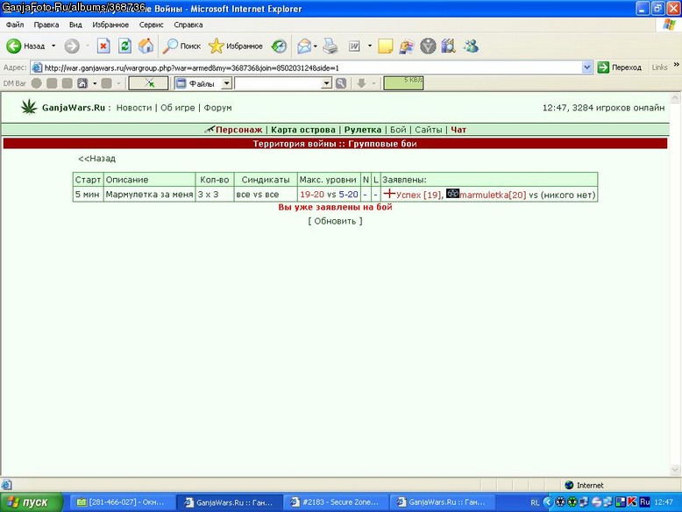This screenshot has width=682, height=512.
Task: Click the page scrollbar up arrow
Action: tap(675, 98)
